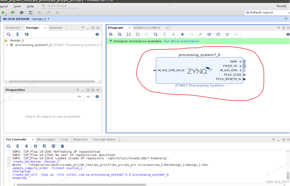Regenerate layout with the refresh icon
Screen dimensions: 290x186
(218, 34)
